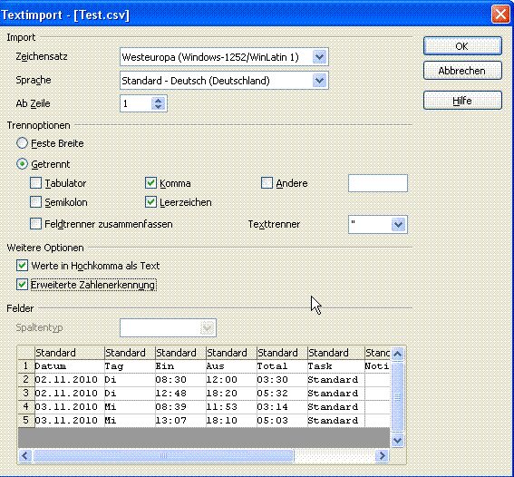
Task: Click the Mi cell in row 5
Action: (x=130, y=420)
